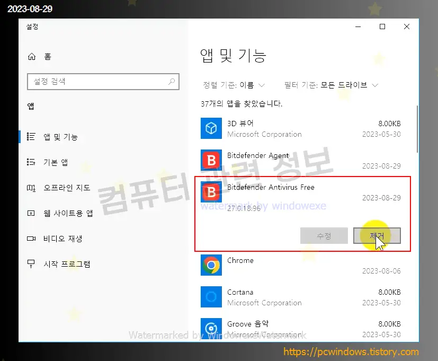Screen dimensions: 438x361
Task: Close the 설정 window
Action: coord(407,27)
